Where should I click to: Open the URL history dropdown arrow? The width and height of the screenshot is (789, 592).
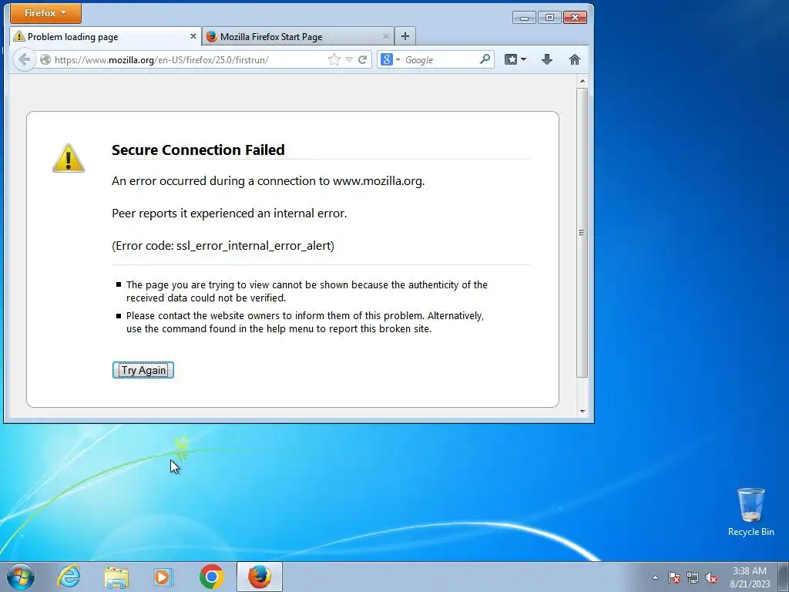[349, 60]
